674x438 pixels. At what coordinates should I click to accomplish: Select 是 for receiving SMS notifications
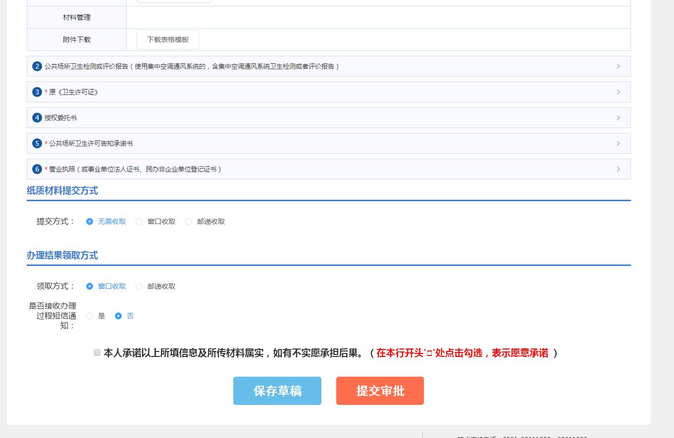[x=90, y=316]
